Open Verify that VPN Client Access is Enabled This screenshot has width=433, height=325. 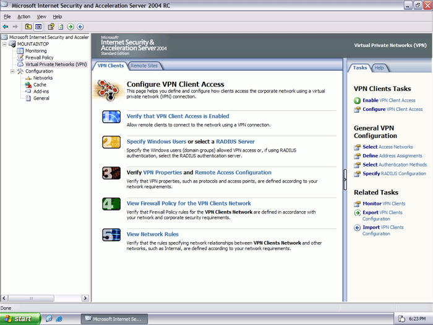coord(178,116)
